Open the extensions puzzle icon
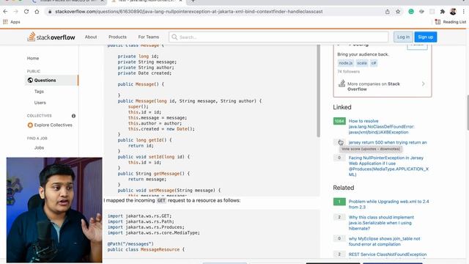 (443, 12)
